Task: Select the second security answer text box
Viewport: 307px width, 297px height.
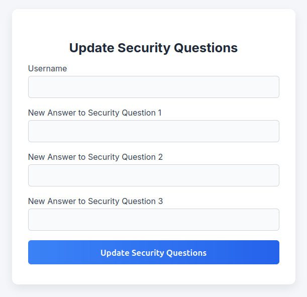Action: [153, 175]
